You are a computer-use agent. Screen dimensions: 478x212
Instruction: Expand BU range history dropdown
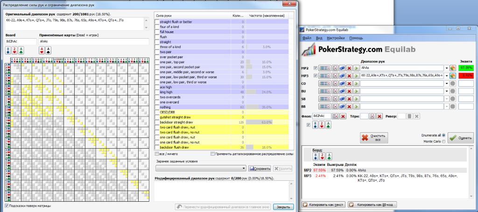click(x=447, y=91)
